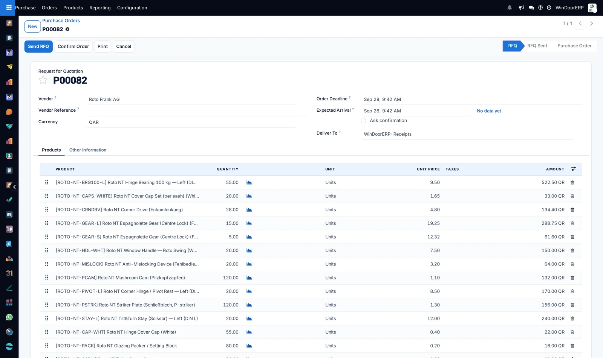Go to next record arrow
This screenshot has height=358, width=603.
[x=592, y=23]
